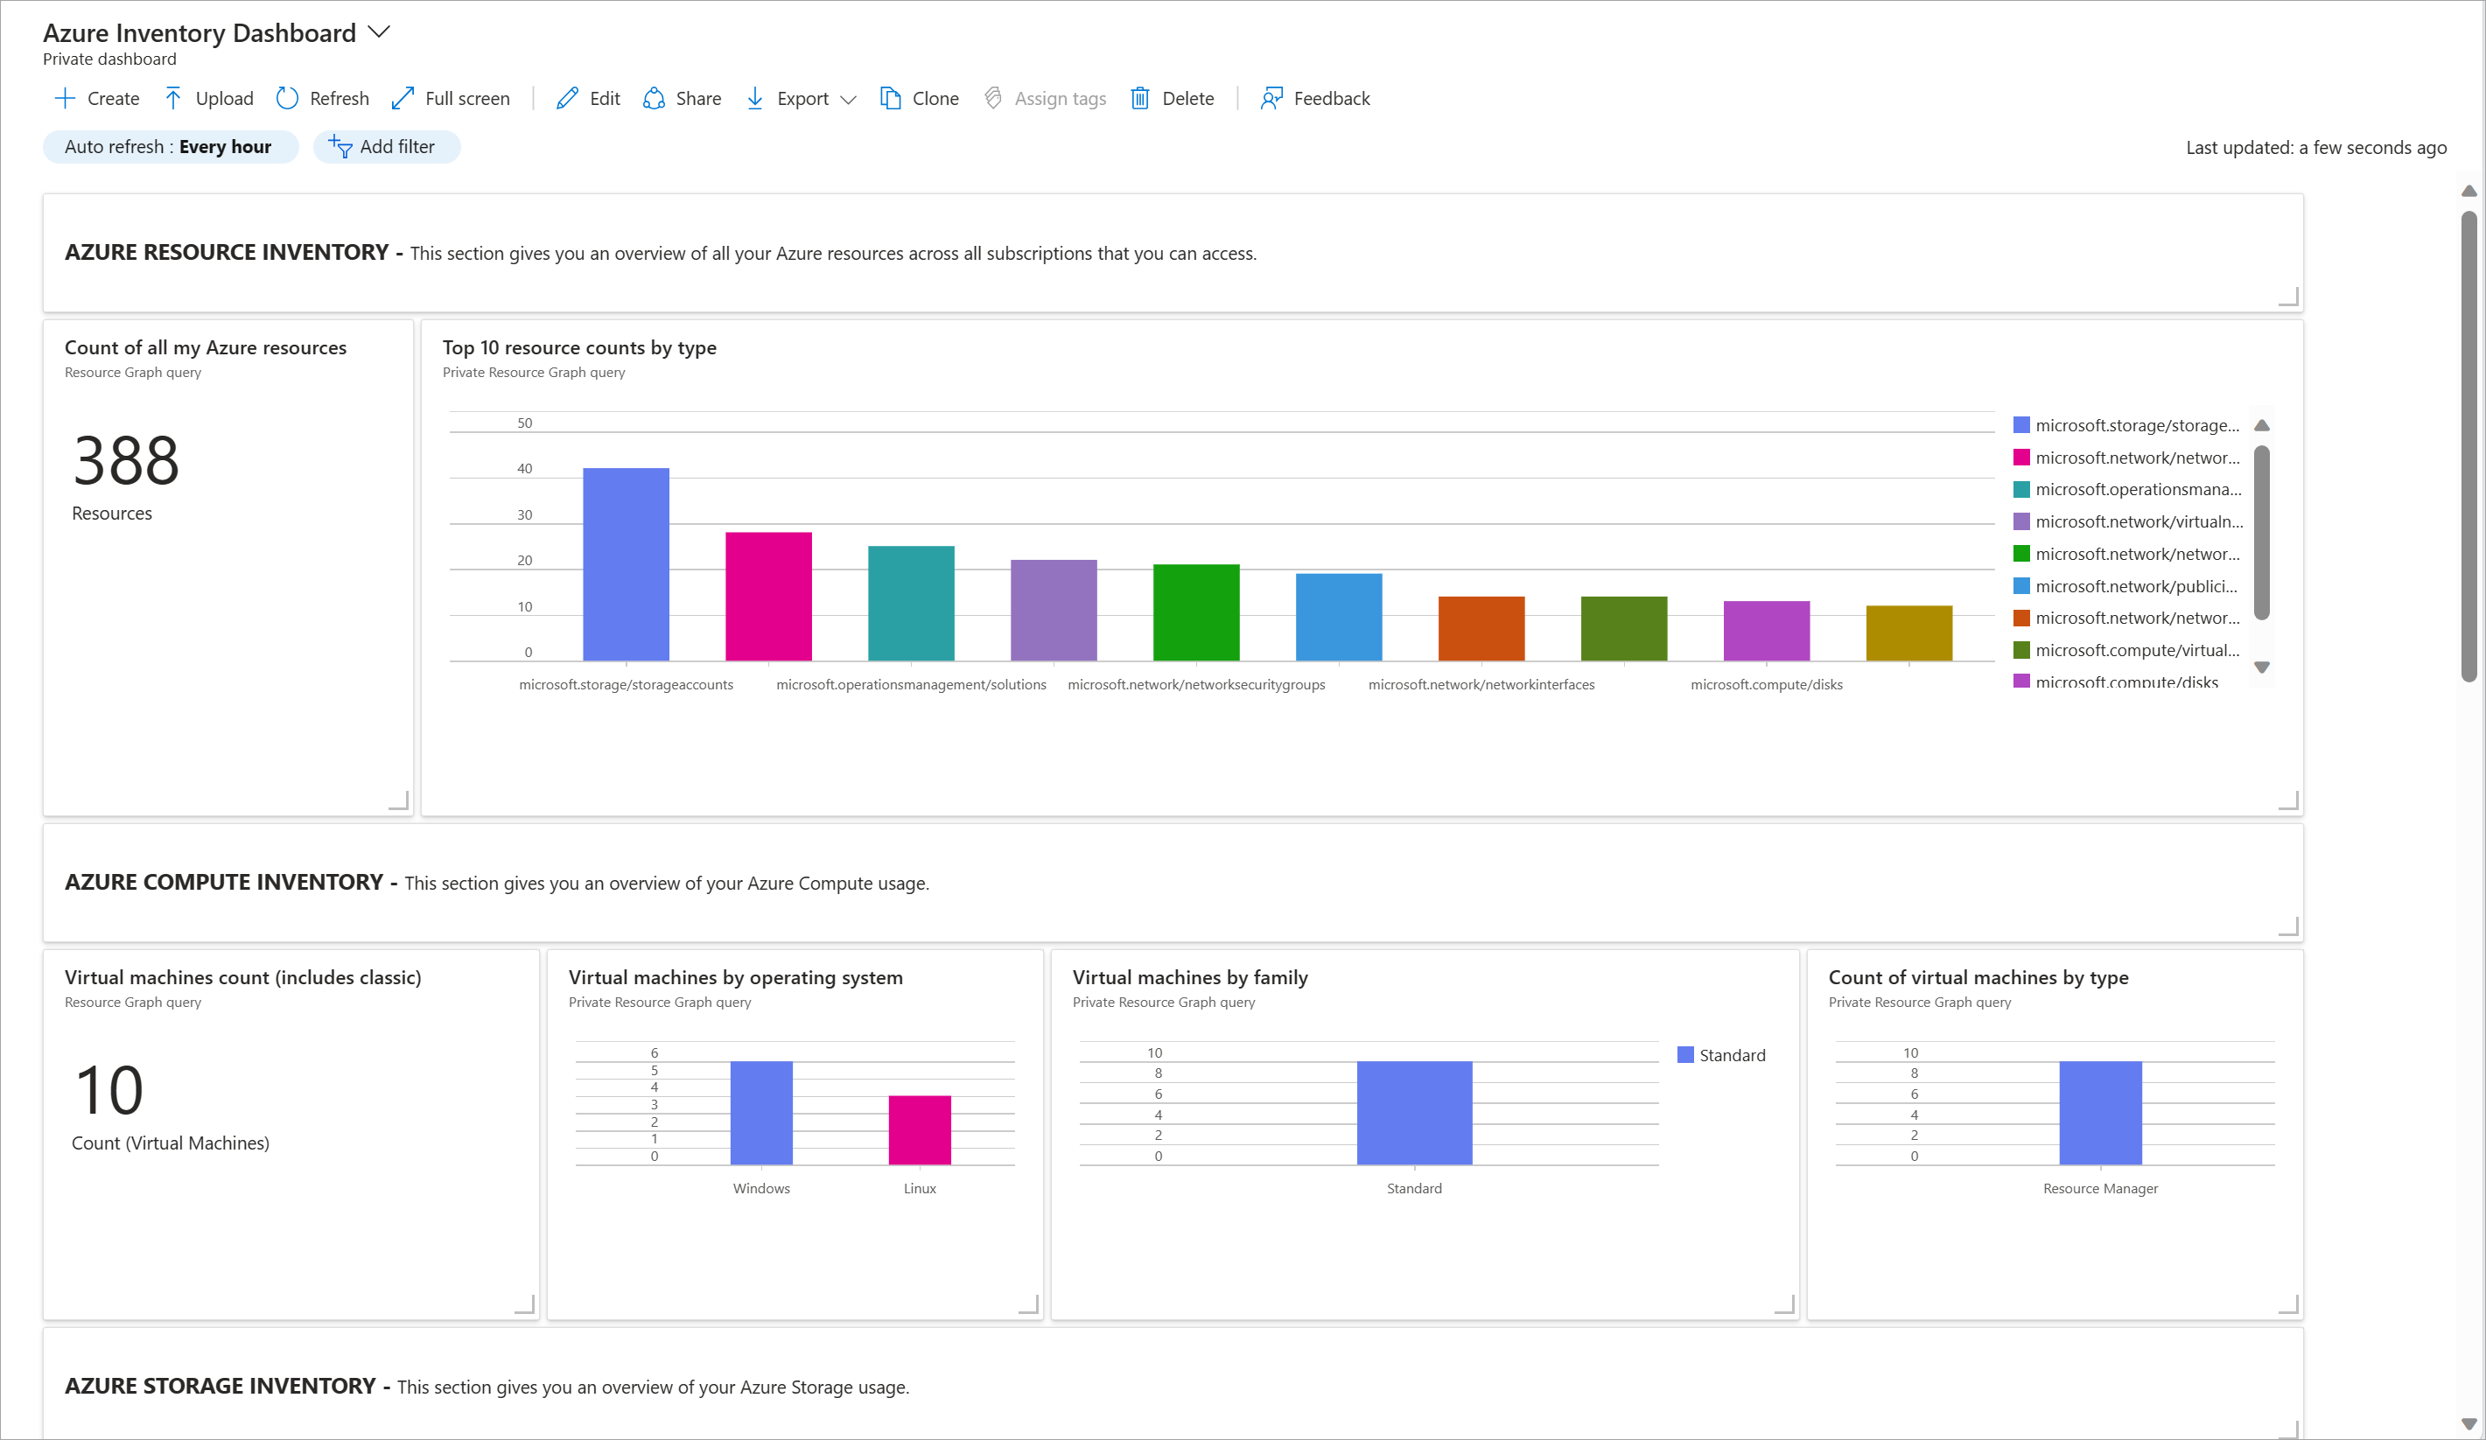Click the Feedback person icon
The height and width of the screenshot is (1440, 2486).
coord(1271,99)
